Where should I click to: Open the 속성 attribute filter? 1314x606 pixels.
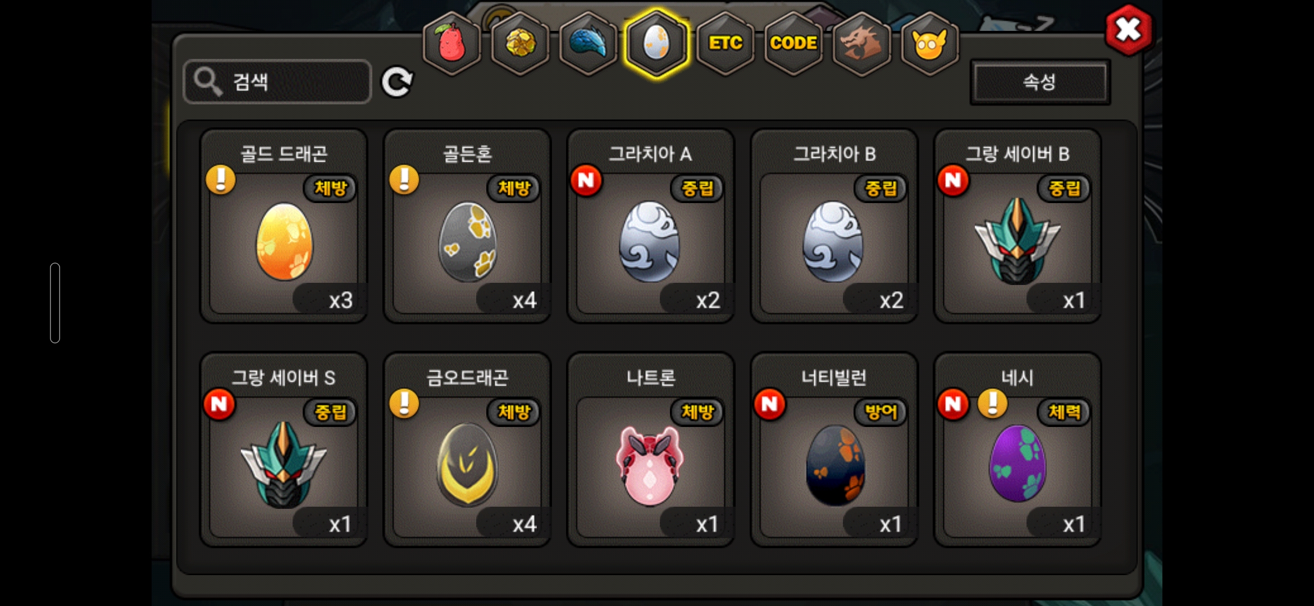(1040, 82)
